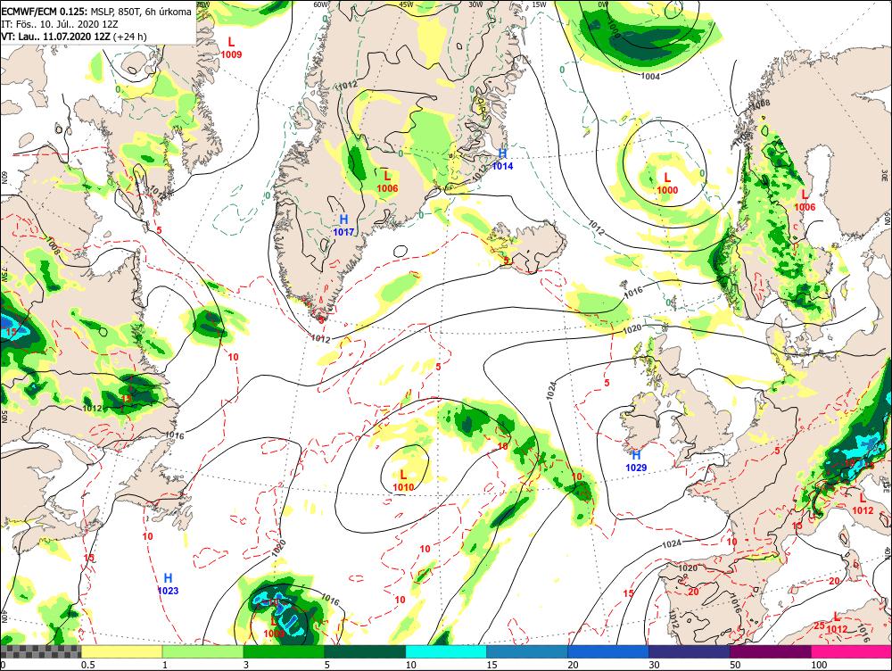Image resolution: width=892 pixels, height=671 pixels.
Task: Click the 'L 1012' low over Italy
Action: 863,505
